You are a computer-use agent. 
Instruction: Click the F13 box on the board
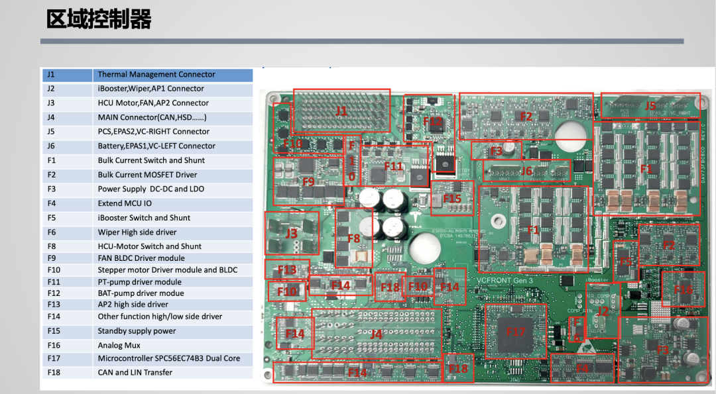(x=286, y=270)
